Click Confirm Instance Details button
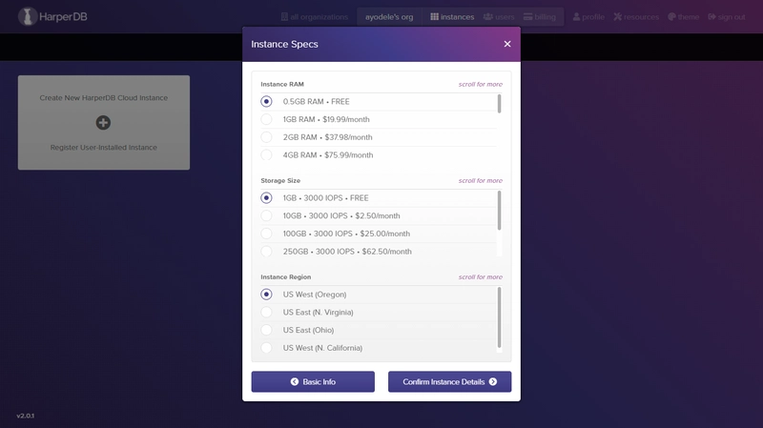The width and height of the screenshot is (763, 428). (449, 382)
